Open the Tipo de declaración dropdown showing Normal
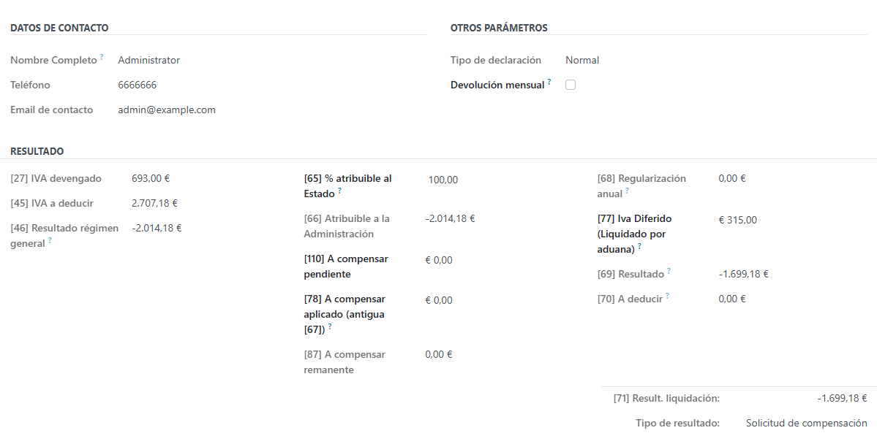This screenshot has height=444, width=877. (x=582, y=61)
